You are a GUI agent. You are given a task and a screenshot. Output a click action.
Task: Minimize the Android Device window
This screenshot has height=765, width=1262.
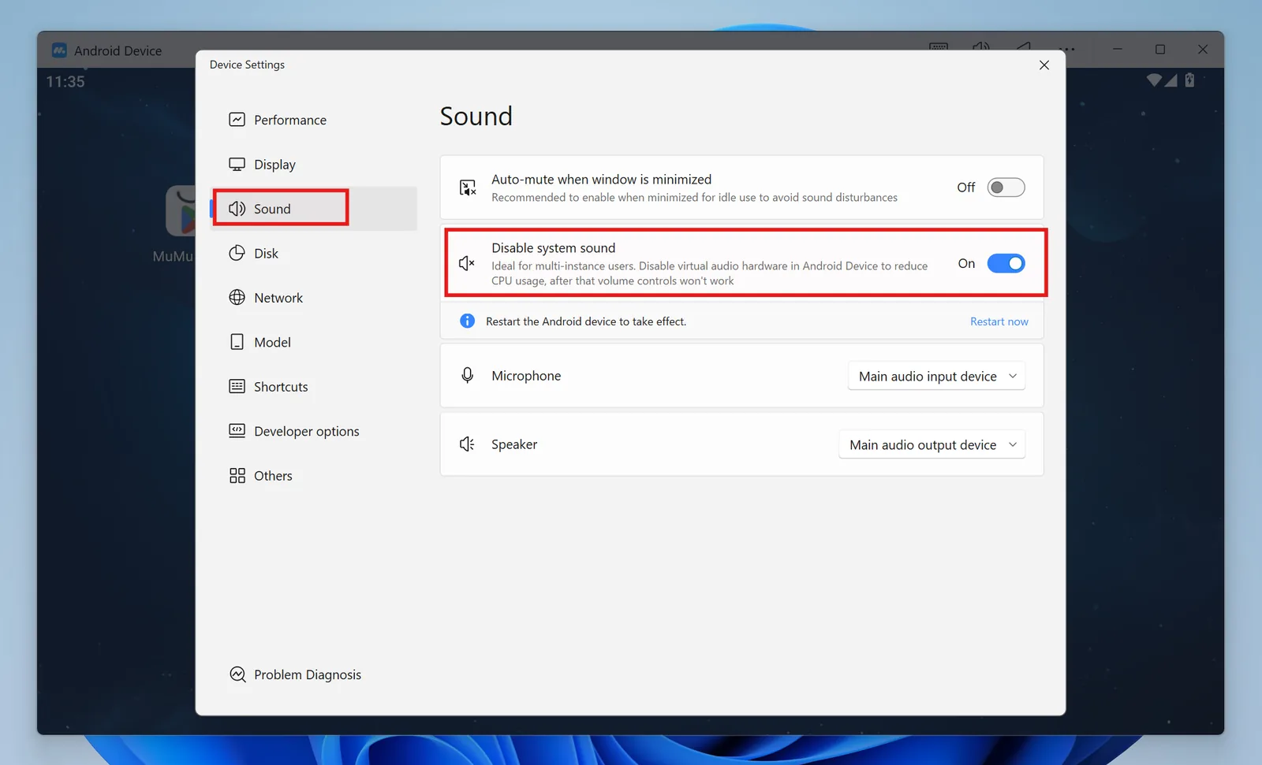pyautogui.click(x=1117, y=49)
